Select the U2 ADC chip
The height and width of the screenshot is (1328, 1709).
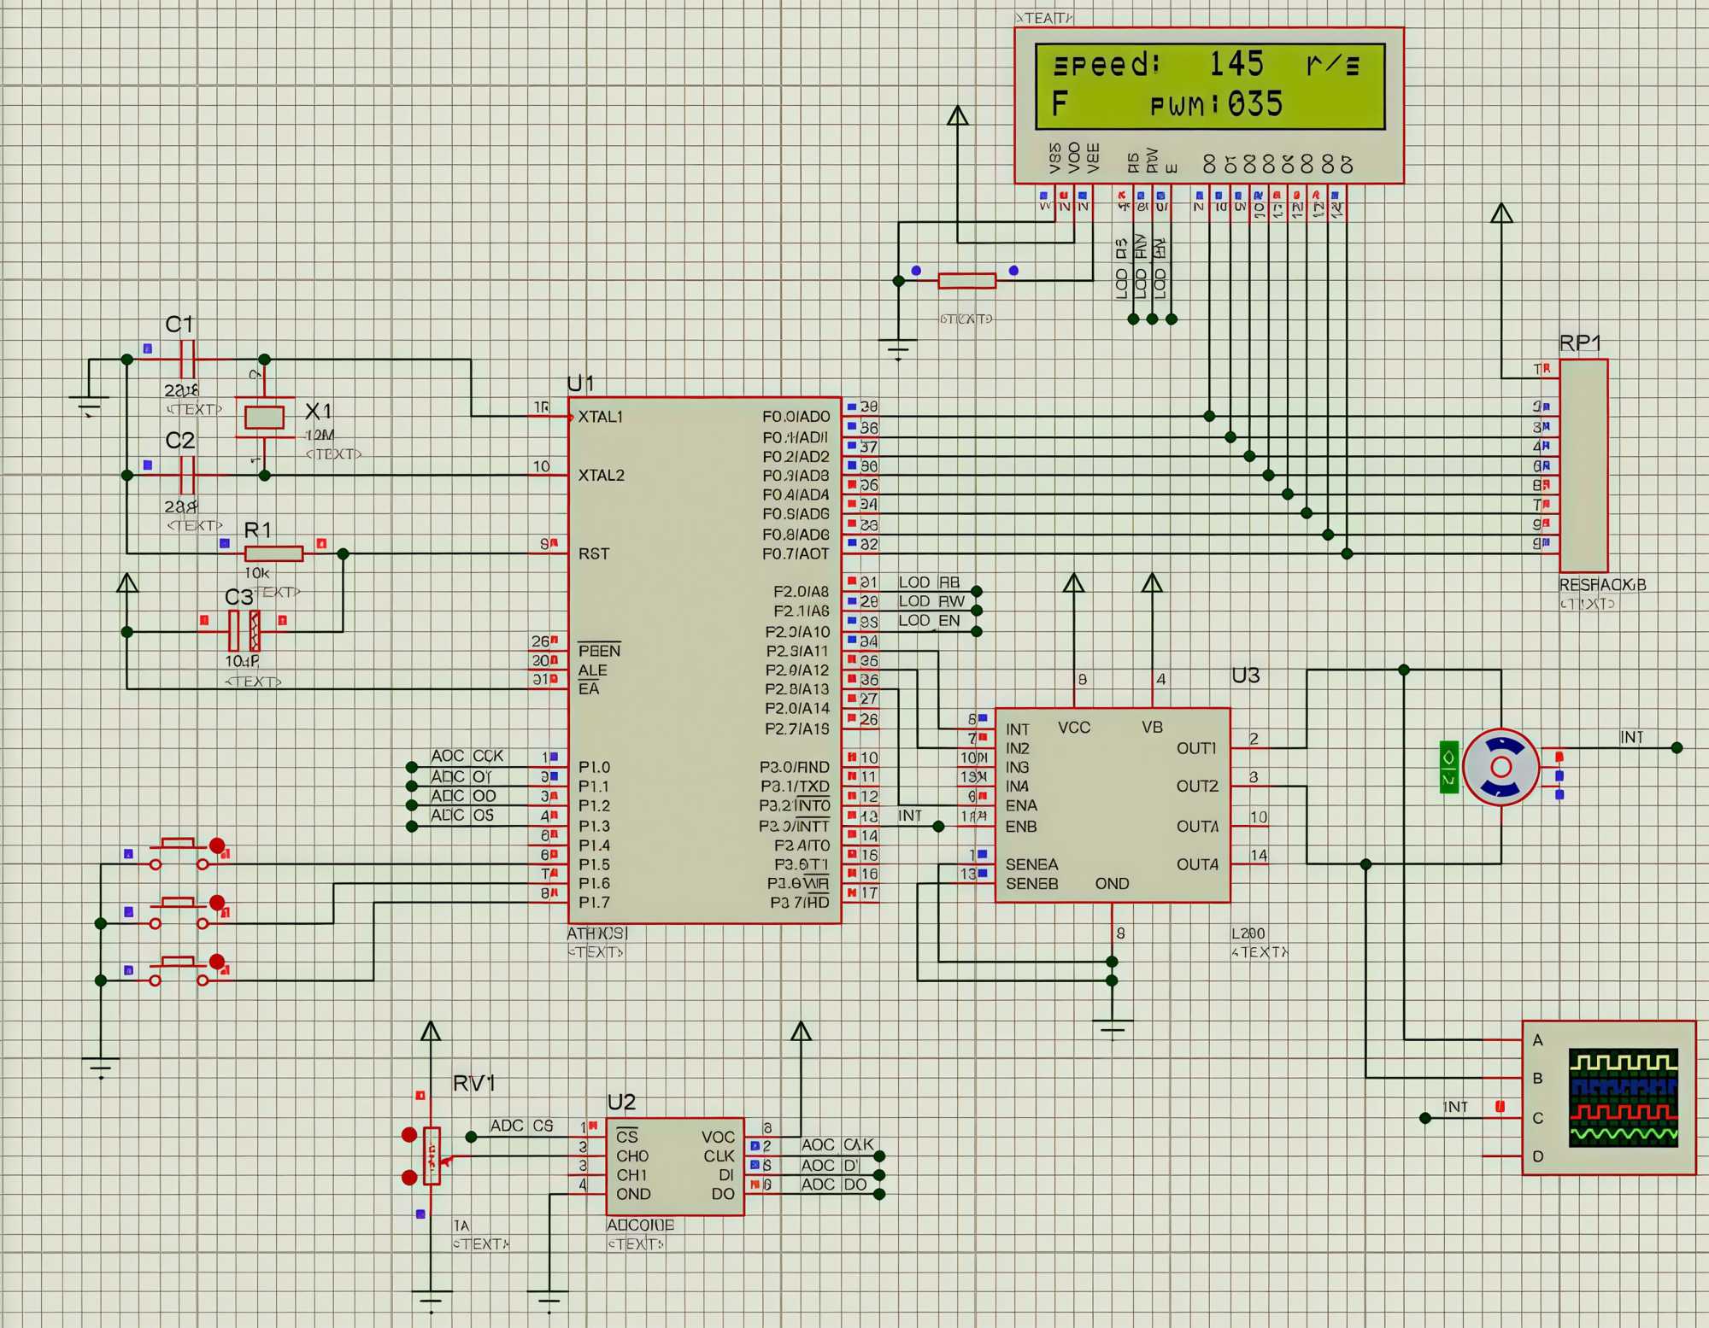coord(674,1166)
